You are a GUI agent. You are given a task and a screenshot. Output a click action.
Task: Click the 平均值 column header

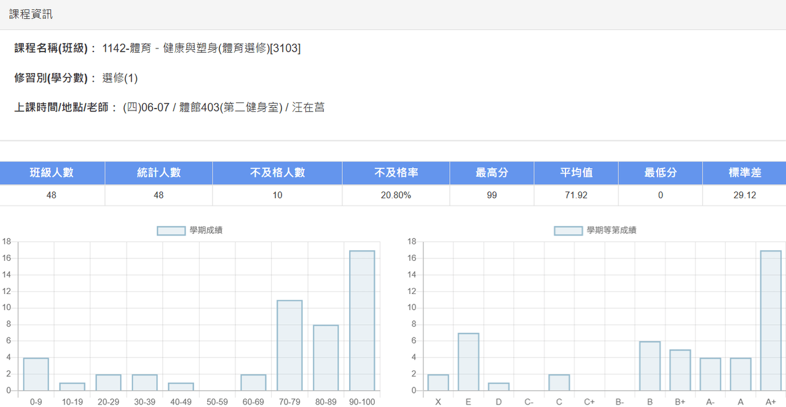576,173
